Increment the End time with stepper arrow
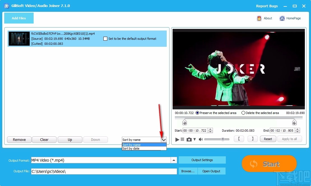 297,129
